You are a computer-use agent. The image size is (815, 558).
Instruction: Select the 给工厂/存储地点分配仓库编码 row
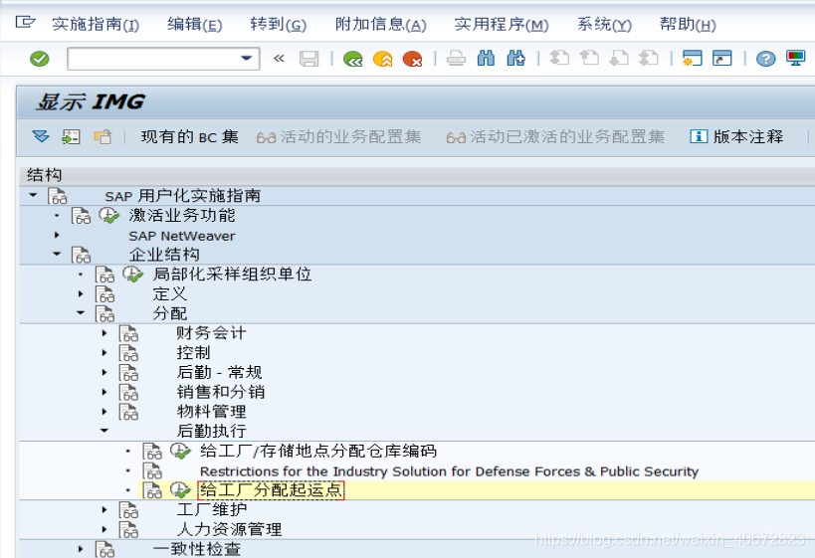[x=318, y=451]
